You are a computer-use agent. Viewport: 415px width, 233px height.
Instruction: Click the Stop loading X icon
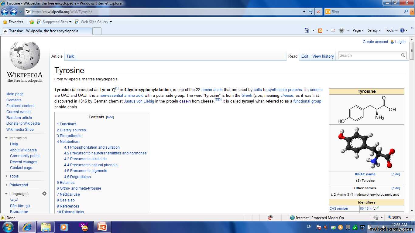coord(318,12)
